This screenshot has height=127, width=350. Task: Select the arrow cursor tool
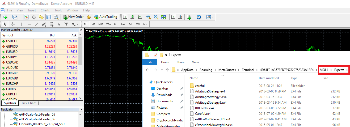(5, 24)
